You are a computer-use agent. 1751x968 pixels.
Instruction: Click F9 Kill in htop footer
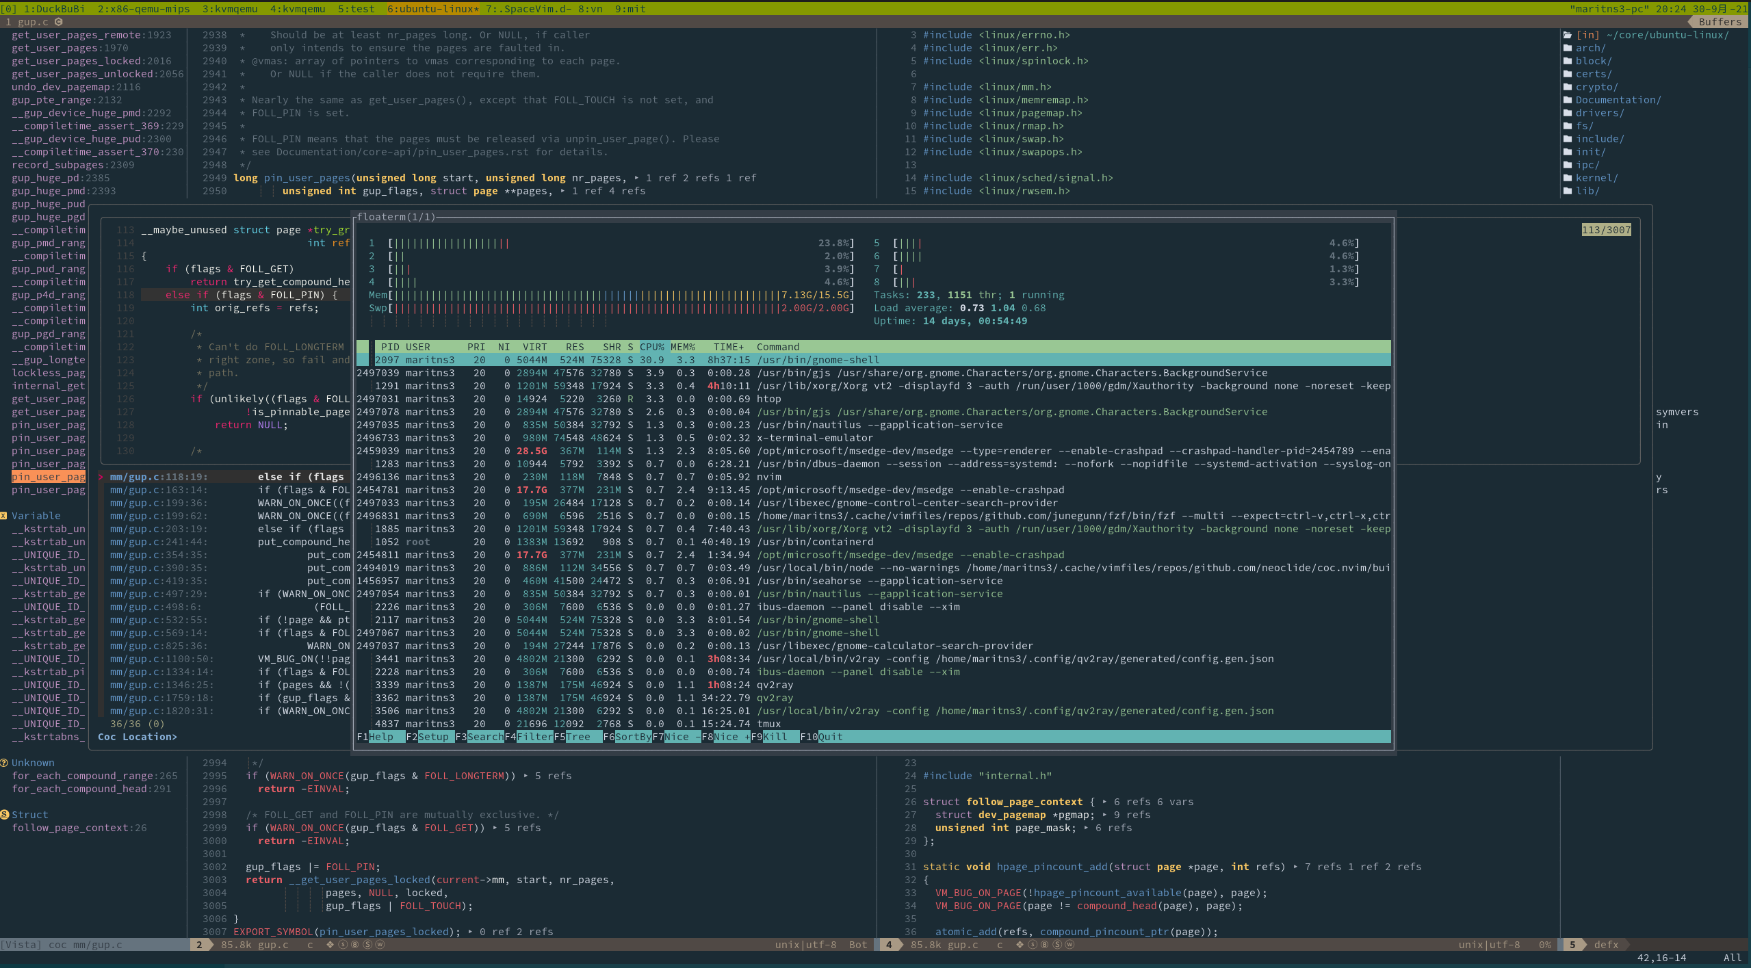(x=775, y=737)
